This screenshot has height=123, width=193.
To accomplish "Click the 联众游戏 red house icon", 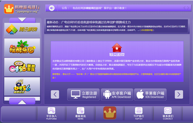I will (117, 47).
